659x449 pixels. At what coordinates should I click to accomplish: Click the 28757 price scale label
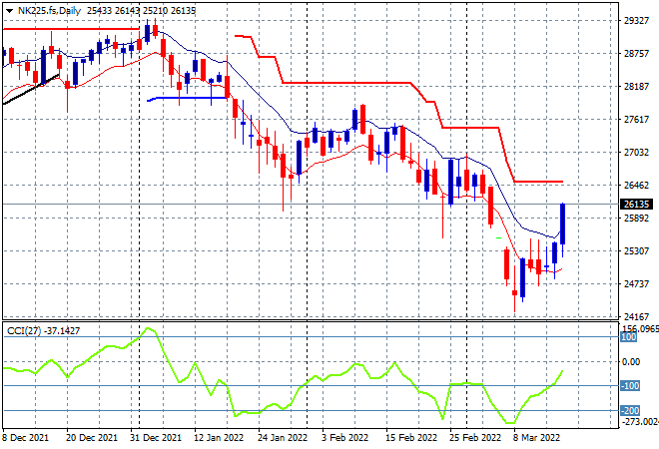coord(636,53)
